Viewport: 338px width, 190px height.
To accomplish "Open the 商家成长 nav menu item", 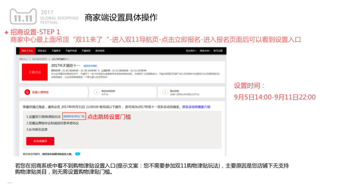I will (42, 51).
